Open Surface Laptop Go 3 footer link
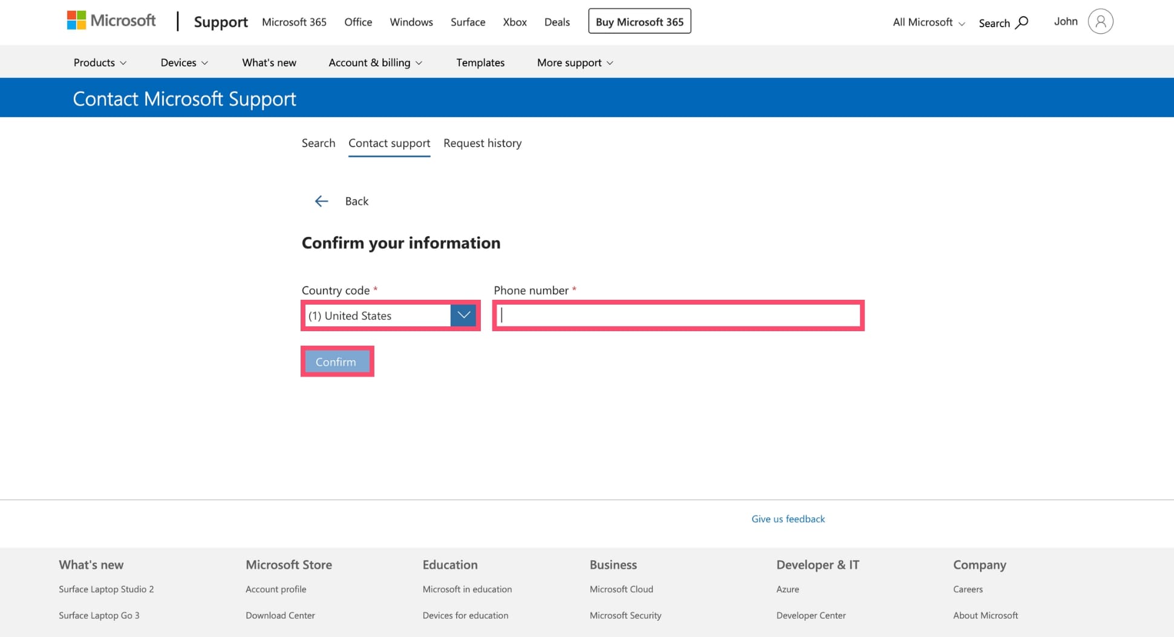This screenshot has width=1174, height=637. point(99,615)
